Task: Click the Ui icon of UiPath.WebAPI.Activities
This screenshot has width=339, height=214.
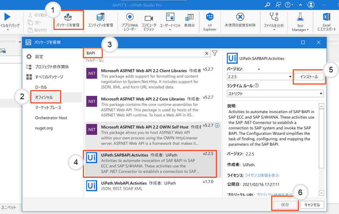Action: coord(92,186)
